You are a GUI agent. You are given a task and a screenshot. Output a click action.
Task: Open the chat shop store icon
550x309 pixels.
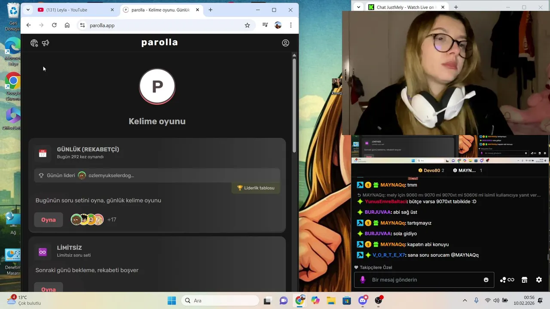(x=524, y=280)
